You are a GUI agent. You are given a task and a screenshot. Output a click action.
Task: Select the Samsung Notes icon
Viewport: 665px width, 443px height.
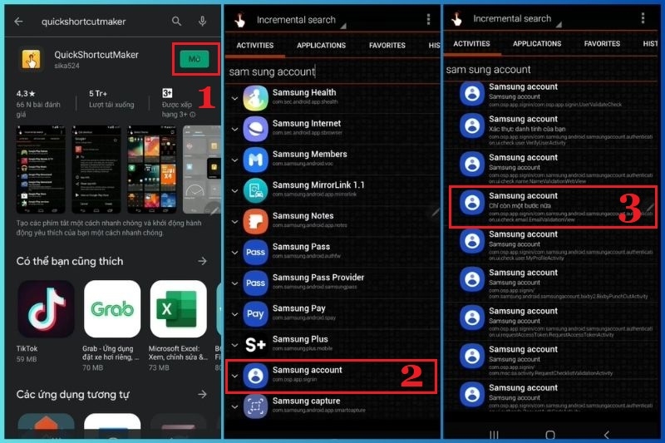(255, 221)
